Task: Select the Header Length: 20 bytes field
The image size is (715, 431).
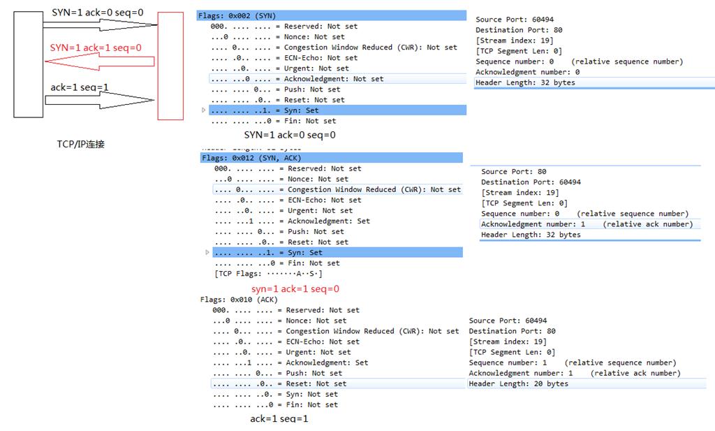Action: pos(518,383)
